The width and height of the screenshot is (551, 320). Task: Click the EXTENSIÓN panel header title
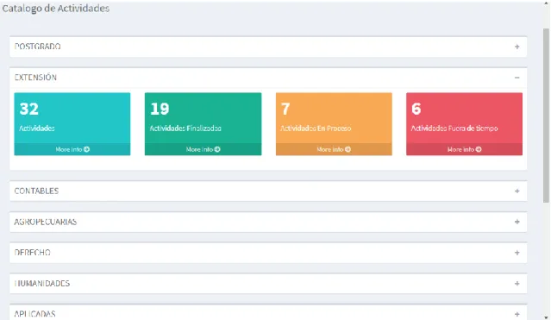pos(35,78)
